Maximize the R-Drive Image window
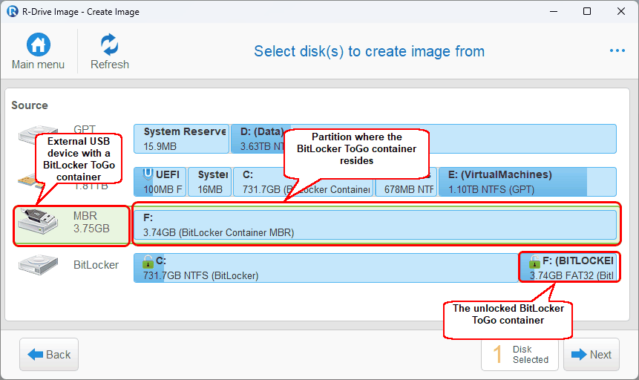Viewport: 639px width, 380px height. 587,11
